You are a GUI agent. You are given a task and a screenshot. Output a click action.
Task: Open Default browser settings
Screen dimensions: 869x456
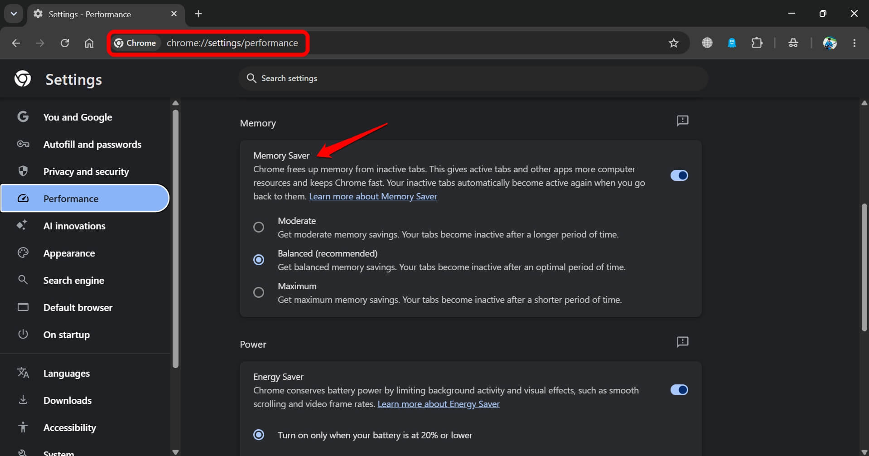coord(85,307)
